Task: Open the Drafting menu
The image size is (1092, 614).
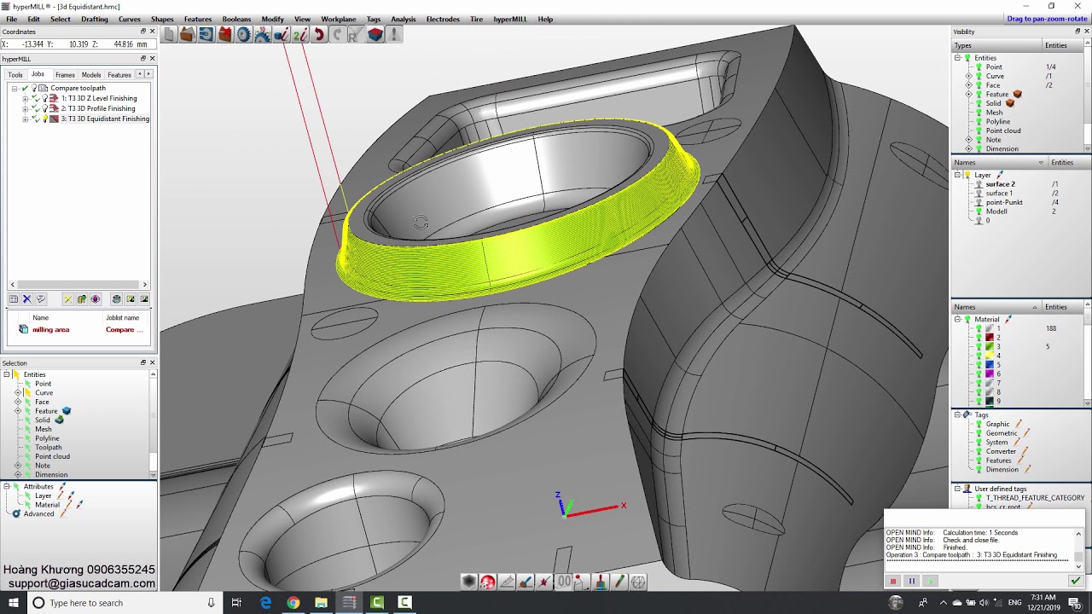Action: coord(95,19)
